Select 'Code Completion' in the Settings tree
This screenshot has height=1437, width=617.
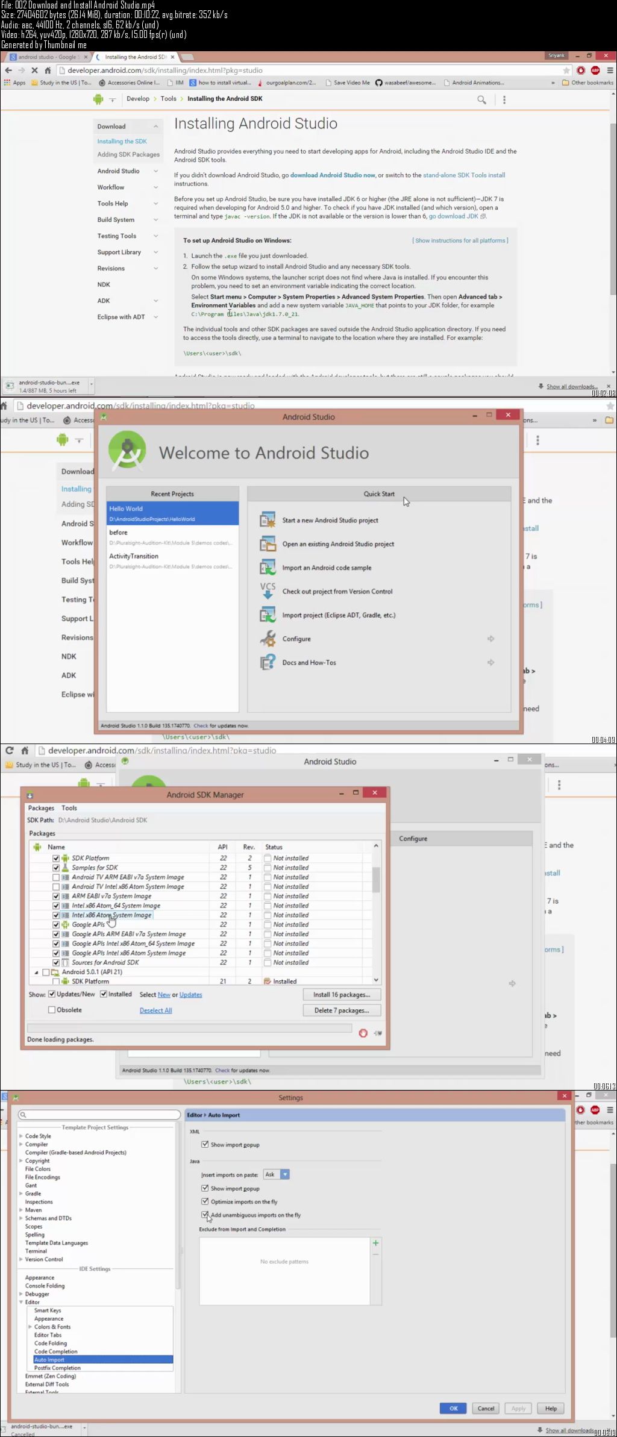[x=56, y=1351]
